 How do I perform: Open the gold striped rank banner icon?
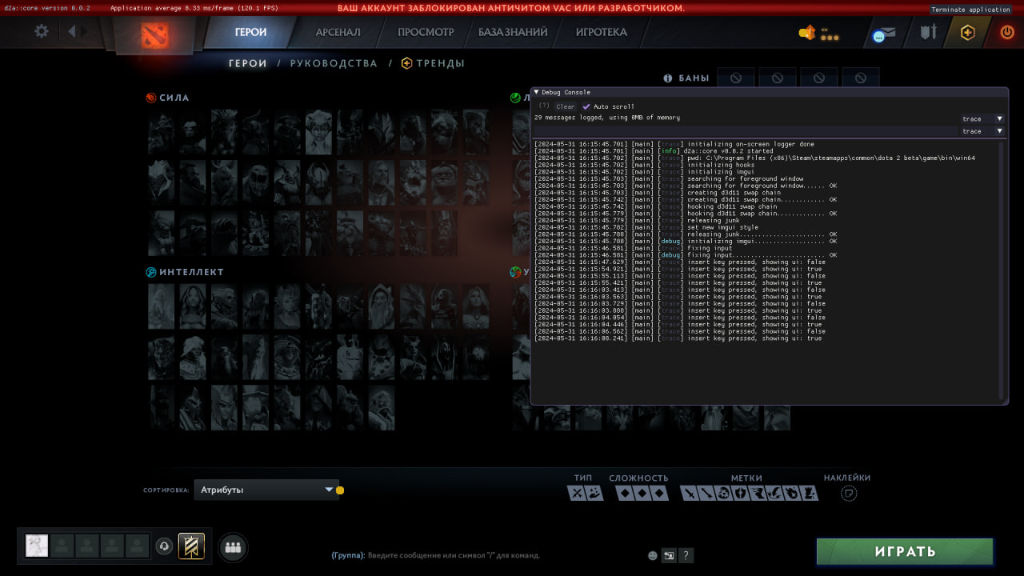click(191, 546)
